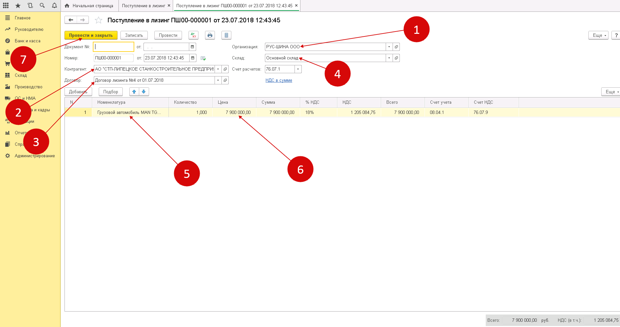Expand the Счет расчетов dropdown
620x327 pixels.
coord(298,69)
